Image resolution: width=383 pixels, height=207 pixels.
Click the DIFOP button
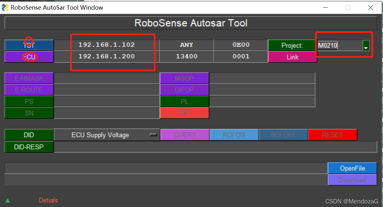point(184,90)
